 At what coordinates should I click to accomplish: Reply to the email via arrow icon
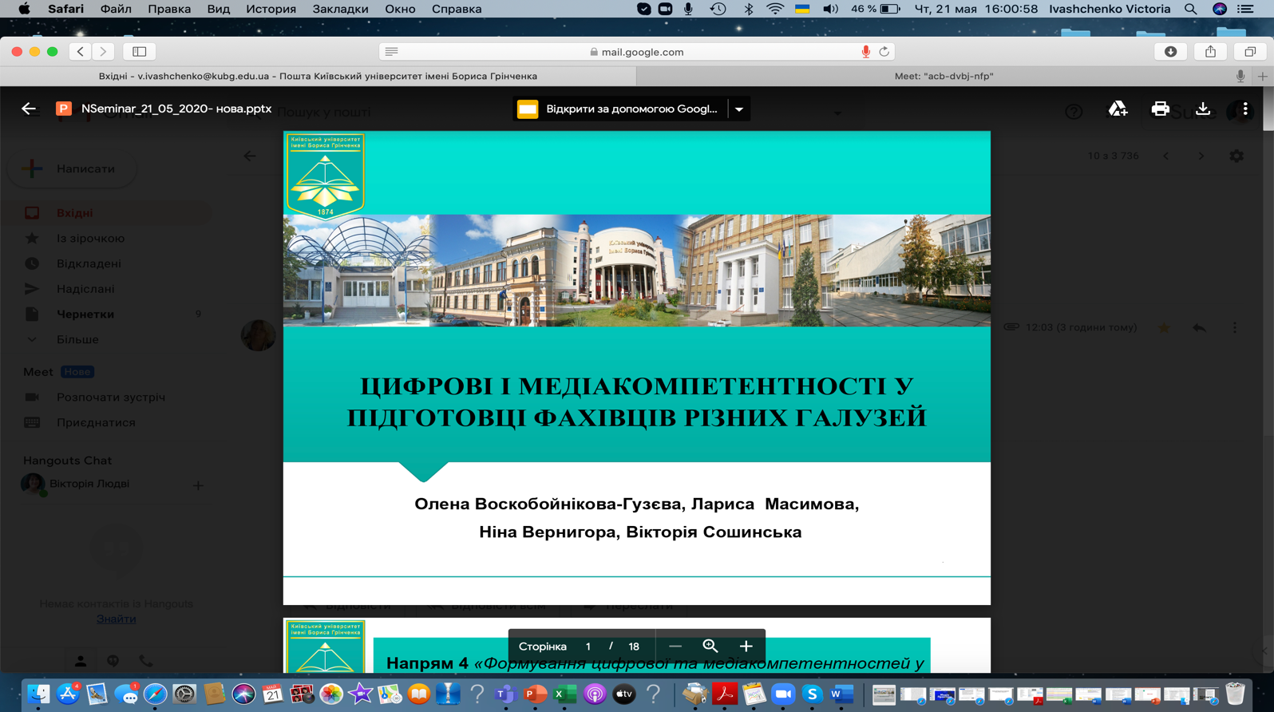click(1199, 327)
